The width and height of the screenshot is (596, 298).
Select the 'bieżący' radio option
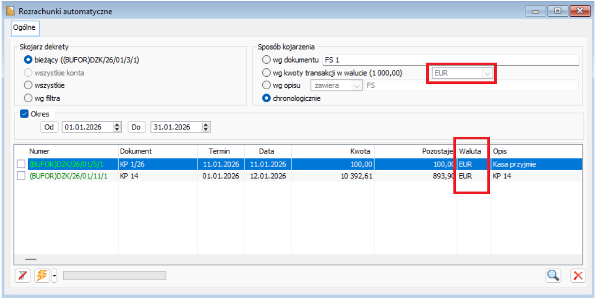point(27,59)
